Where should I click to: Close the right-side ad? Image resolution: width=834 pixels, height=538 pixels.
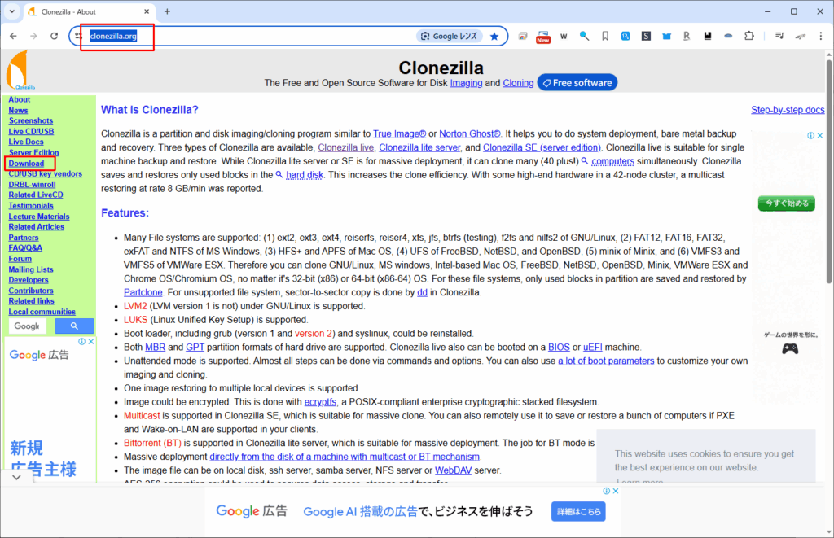click(820, 136)
